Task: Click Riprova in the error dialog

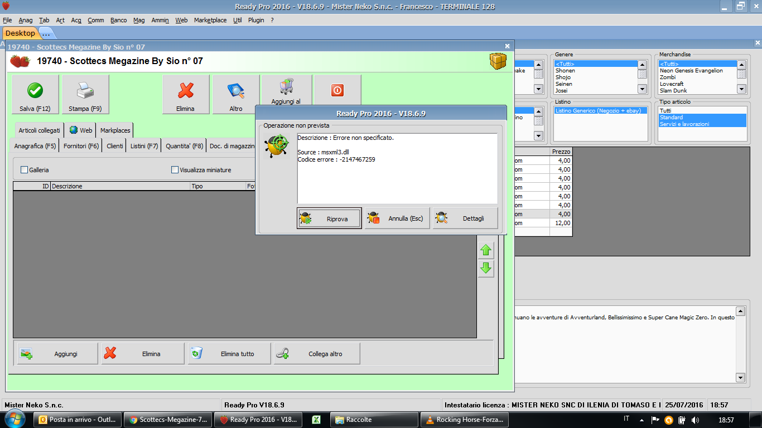Action: (329, 218)
